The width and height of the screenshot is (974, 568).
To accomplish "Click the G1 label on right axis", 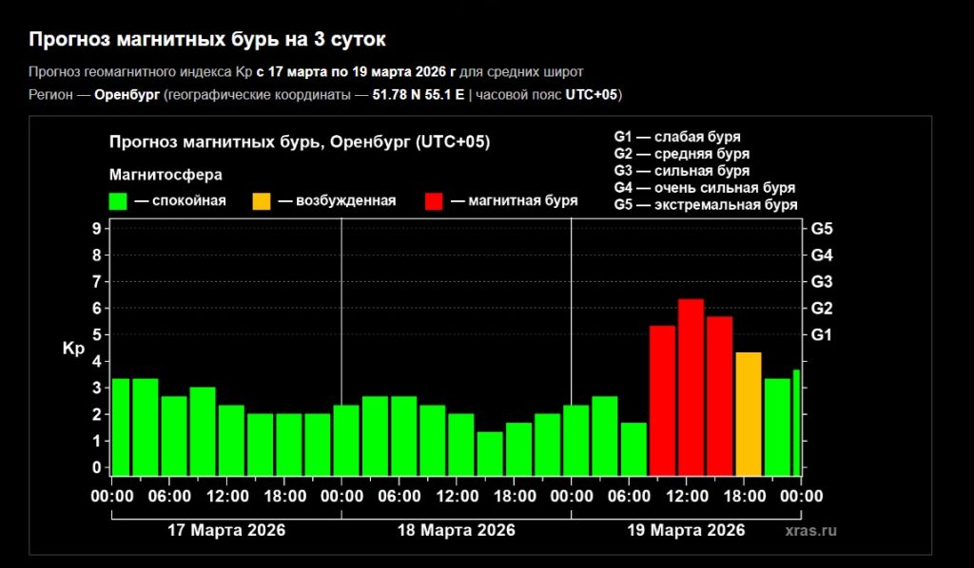I will click(821, 335).
